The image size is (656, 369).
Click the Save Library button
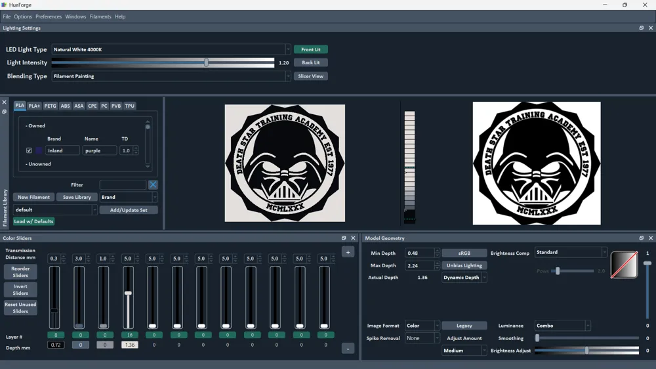coord(77,197)
